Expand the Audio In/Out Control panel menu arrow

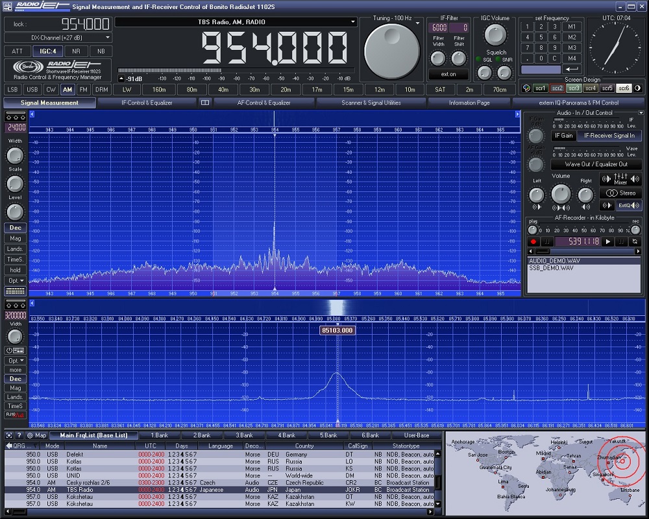(641, 113)
